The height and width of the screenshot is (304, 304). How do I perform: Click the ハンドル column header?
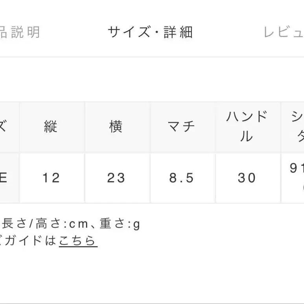(x=247, y=127)
